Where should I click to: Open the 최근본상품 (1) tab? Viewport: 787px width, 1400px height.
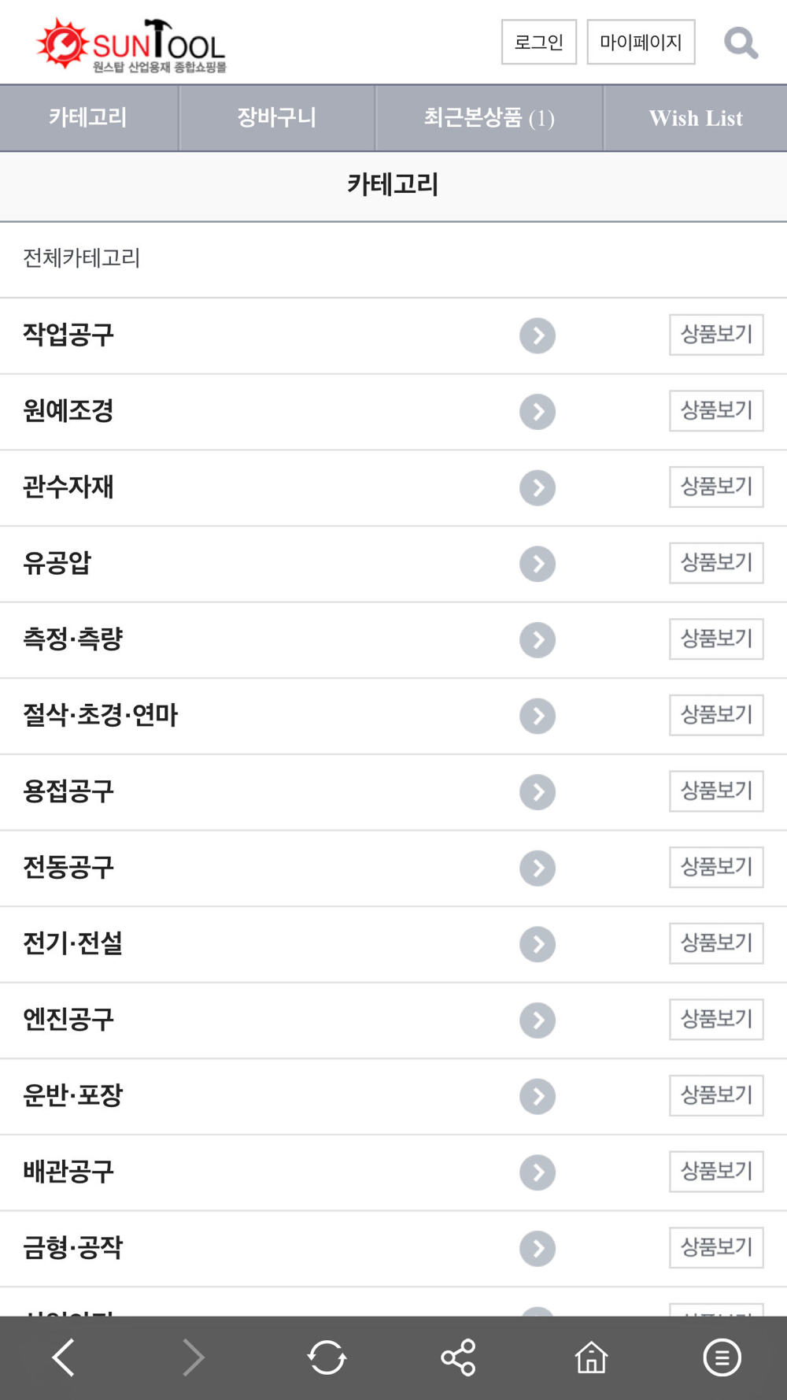point(490,118)
